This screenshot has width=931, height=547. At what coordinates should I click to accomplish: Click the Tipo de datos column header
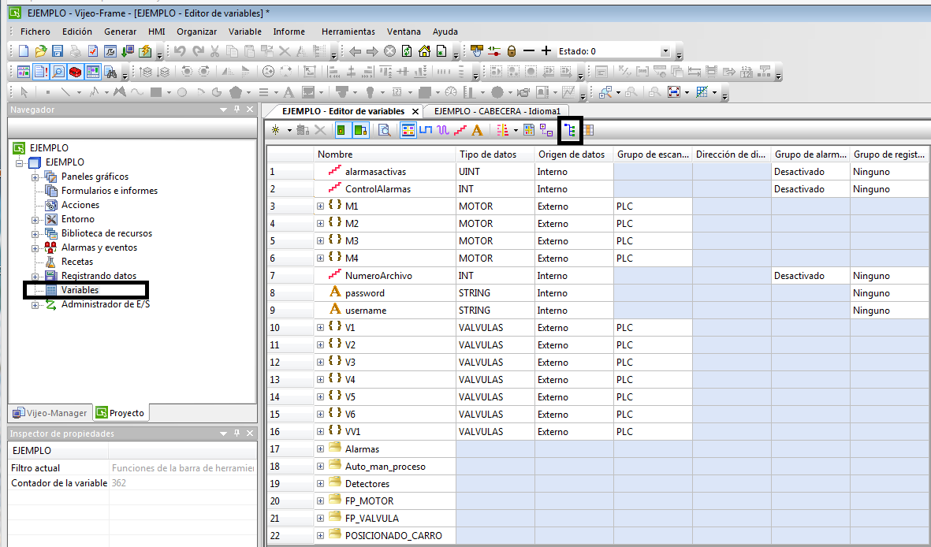494,154
